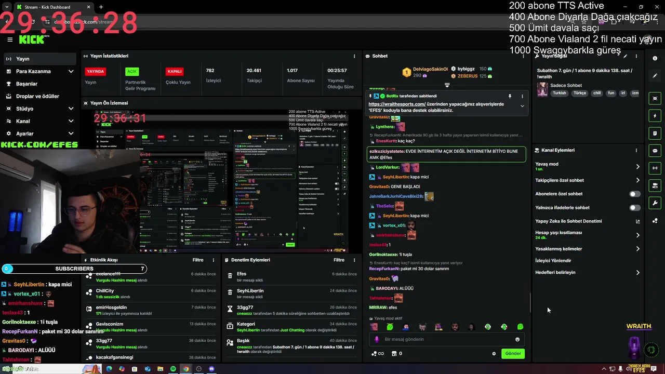This screenshot has height=374, width=665.
Task: Click the stream preview thumbnail
Action: point(220,181)
